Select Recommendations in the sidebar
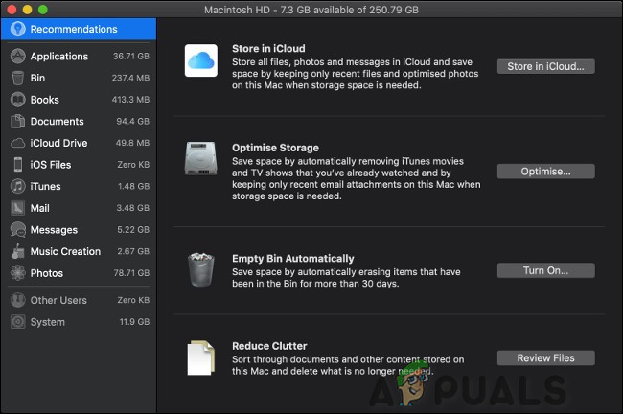The image size is (623, 414). pyautogui.click(x=73, y=29)
